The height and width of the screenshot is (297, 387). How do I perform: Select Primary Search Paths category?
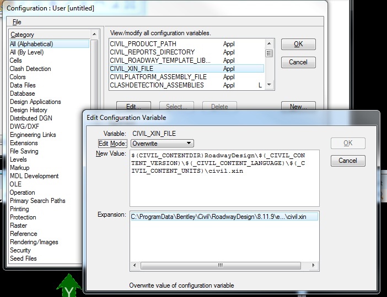37,201
